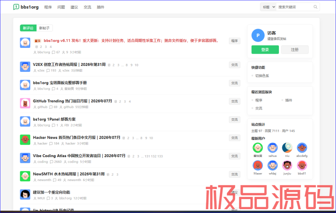Go to page 133 of Vibe Coding post

click(x=160, y=156)
